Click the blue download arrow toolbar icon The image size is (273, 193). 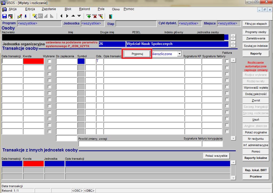click(26, 16)
